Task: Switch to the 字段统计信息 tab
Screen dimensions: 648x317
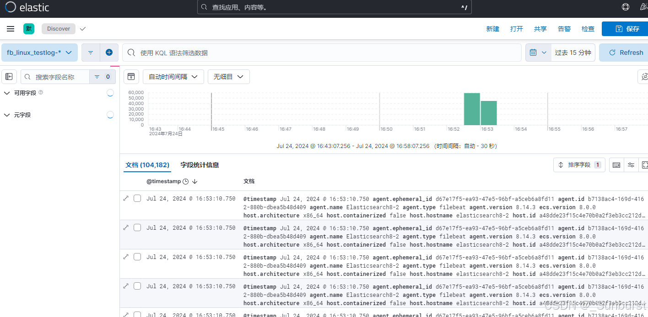Action: pos(200,165)
